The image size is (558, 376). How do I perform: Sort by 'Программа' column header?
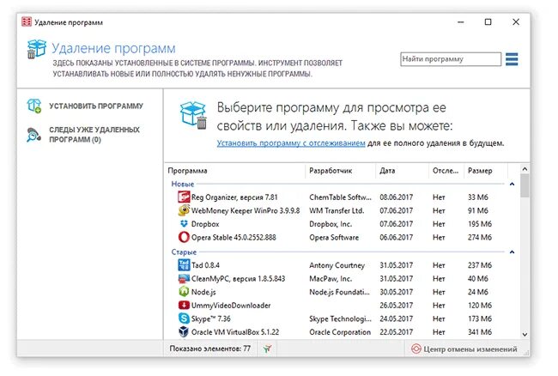click(x=235, y=171)
